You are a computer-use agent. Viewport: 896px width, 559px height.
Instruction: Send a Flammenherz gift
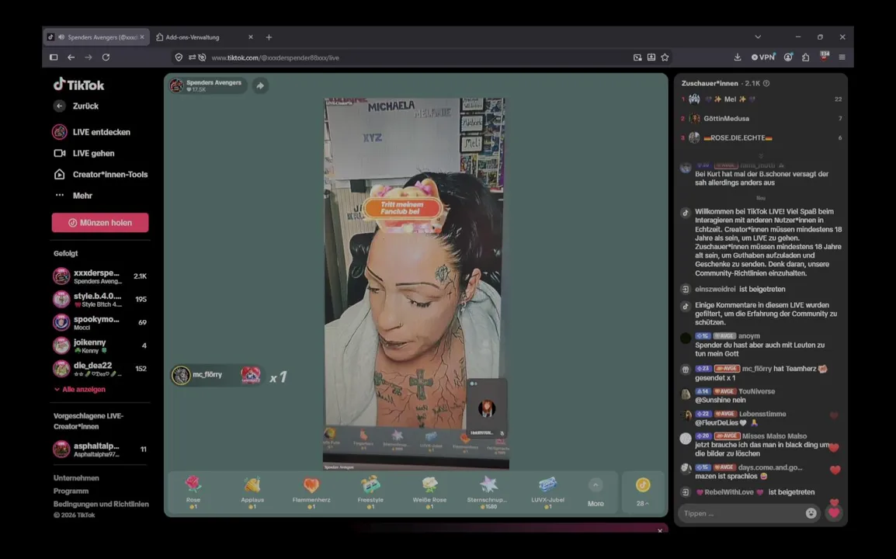click(x=311, y=492)
